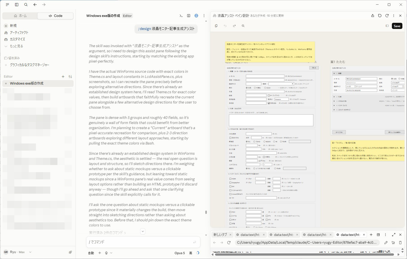The height and width of the screenshot is (259, 407).
Task: Activate the element picker cursor icon
Action: click(393, 243)
